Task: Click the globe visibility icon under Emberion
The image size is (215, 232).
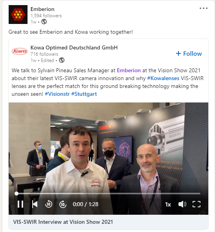Action: pyautogui.click(x=44, y=22)
